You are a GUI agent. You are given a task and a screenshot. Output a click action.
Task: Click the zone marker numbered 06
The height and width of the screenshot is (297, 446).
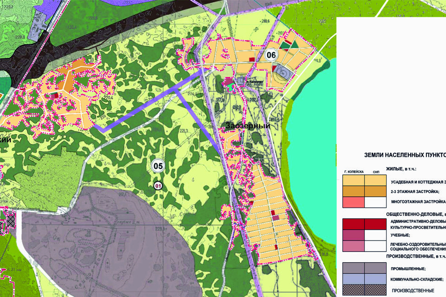click(x=271, y=55)
